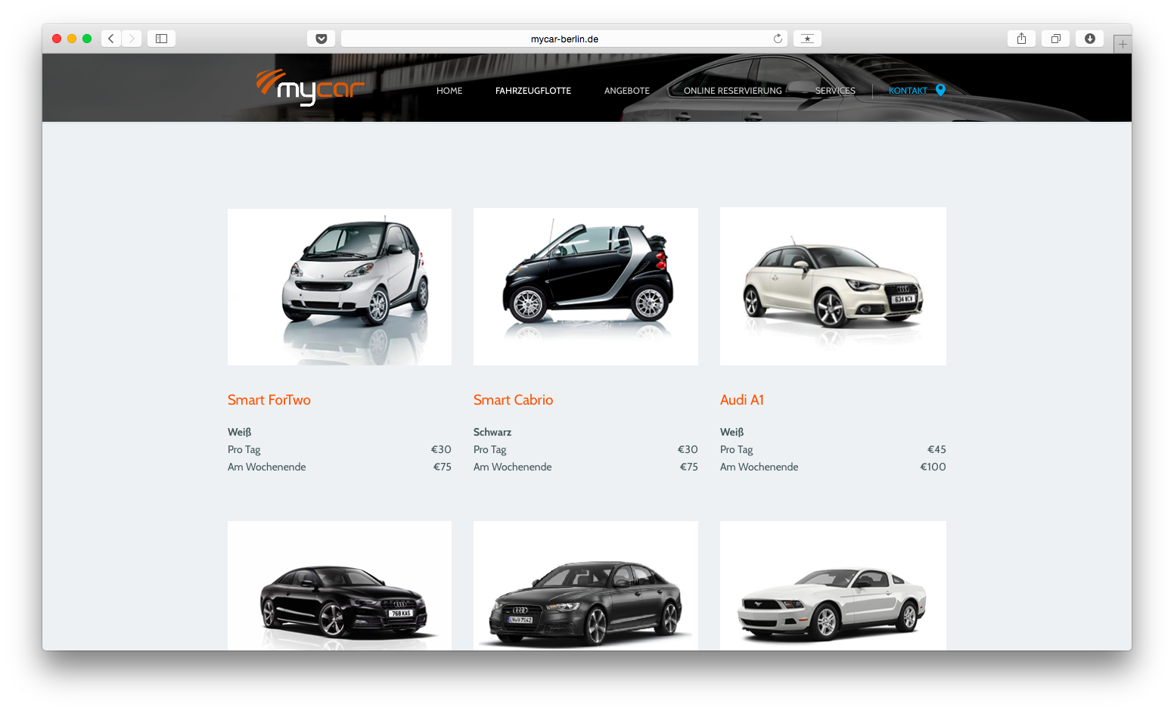The height and width of the screenshot is (711, 1174).
Task: Click the Audi A1 €100 weekend price
Action: (933, 467)
